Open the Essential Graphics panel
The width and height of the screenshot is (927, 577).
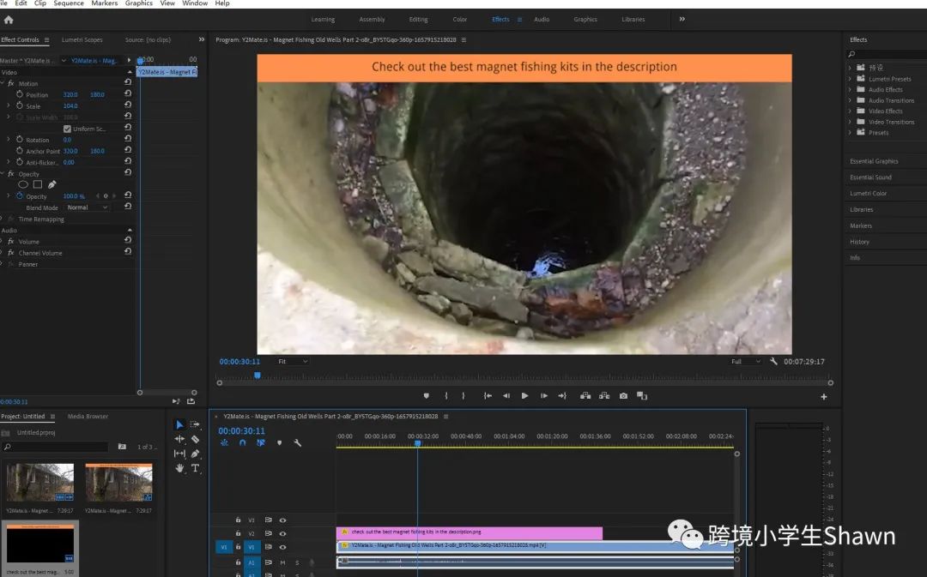[x=874, y=161]
